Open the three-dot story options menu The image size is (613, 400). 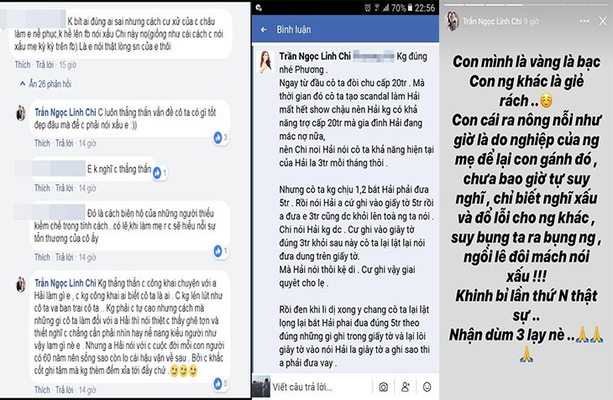point(584,22)
